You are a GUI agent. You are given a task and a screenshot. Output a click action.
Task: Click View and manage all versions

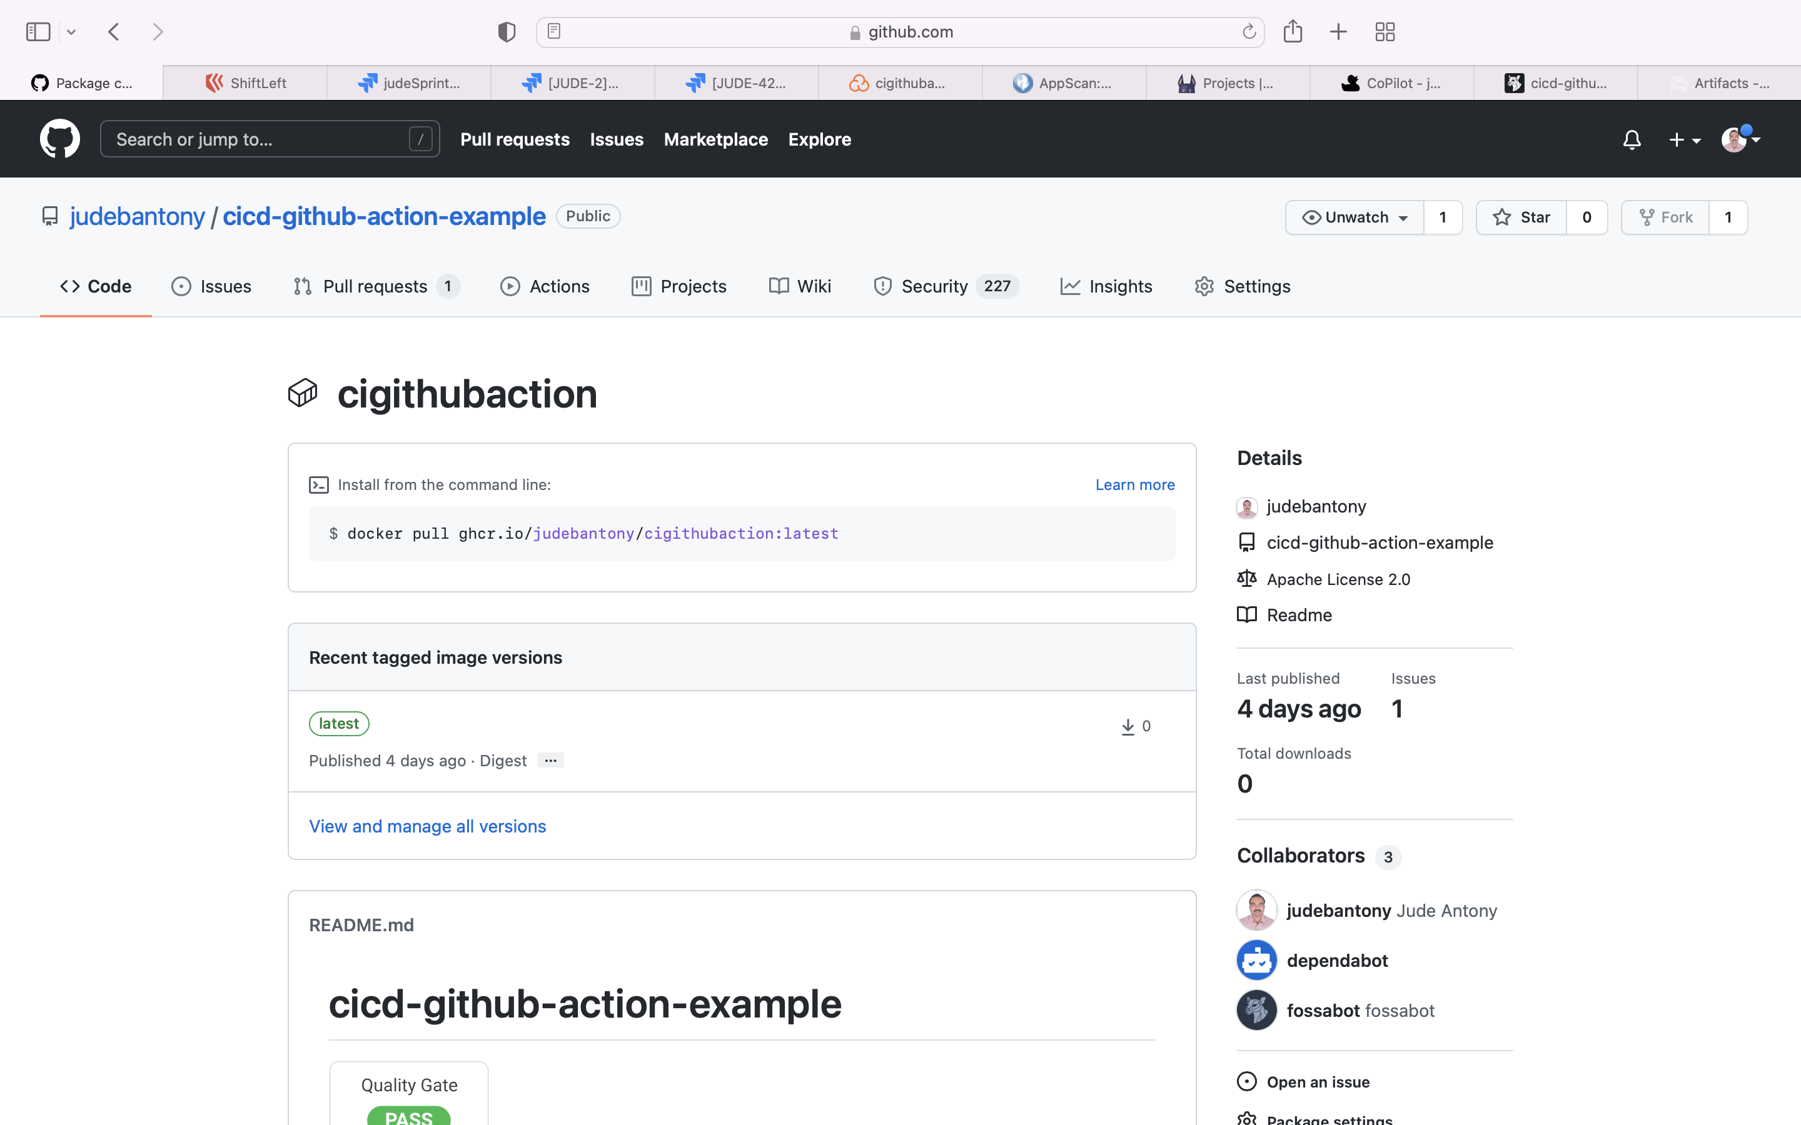[x=427, y=826]
